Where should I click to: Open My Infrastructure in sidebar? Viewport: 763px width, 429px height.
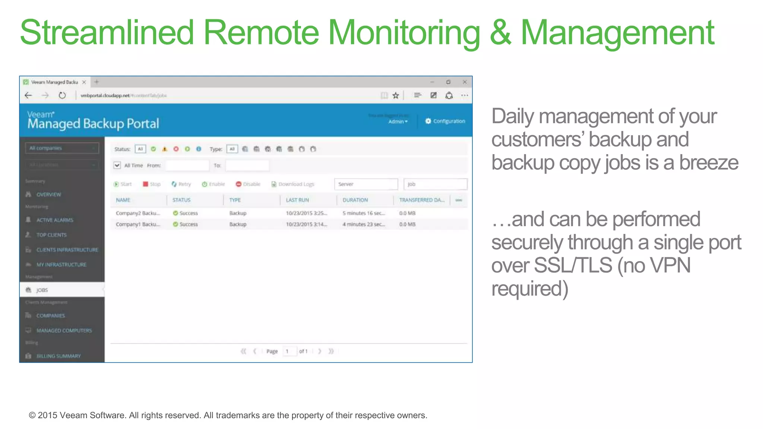tap(61, 265)
